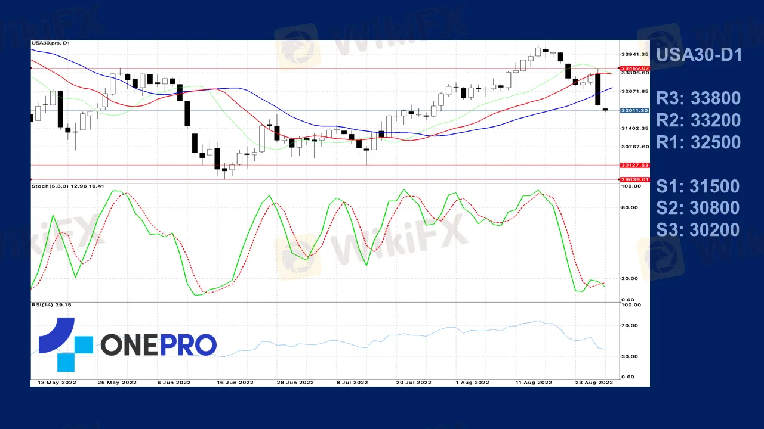Click the 20.00 level on Stochastic axis
This screenshot has width=764, height=429.
[x=631, y=278]
